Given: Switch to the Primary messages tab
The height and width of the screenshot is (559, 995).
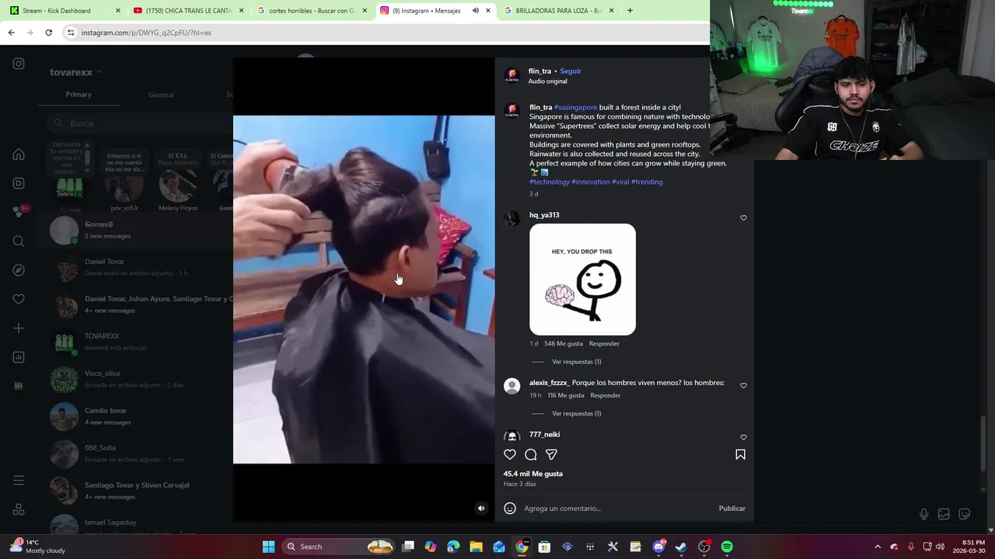Looking at the screenshot, I should pyautogui.click(x=79, y=95).
